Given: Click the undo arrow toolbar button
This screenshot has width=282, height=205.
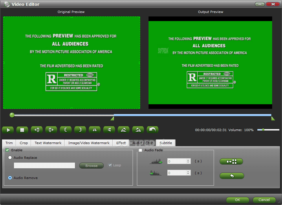Looking at the screenshot, I should click(153, 130).
